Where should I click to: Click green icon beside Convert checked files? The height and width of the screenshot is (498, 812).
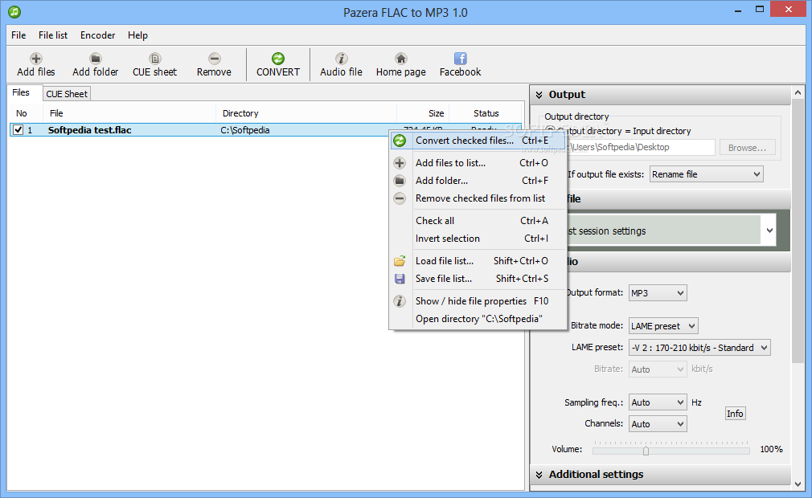click(x=400, y=141)
